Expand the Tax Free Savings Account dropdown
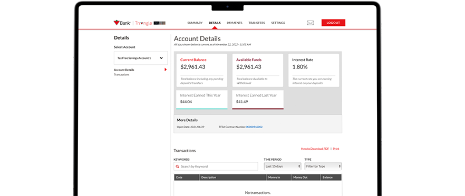This screenshot has height=196, width=465. [141, 58]
